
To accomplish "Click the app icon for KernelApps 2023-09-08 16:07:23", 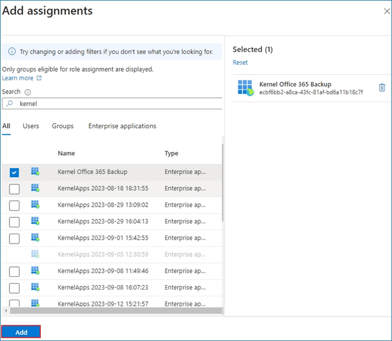I will 35,287.
